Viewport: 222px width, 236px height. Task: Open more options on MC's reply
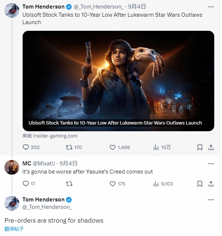pos(211,164)
